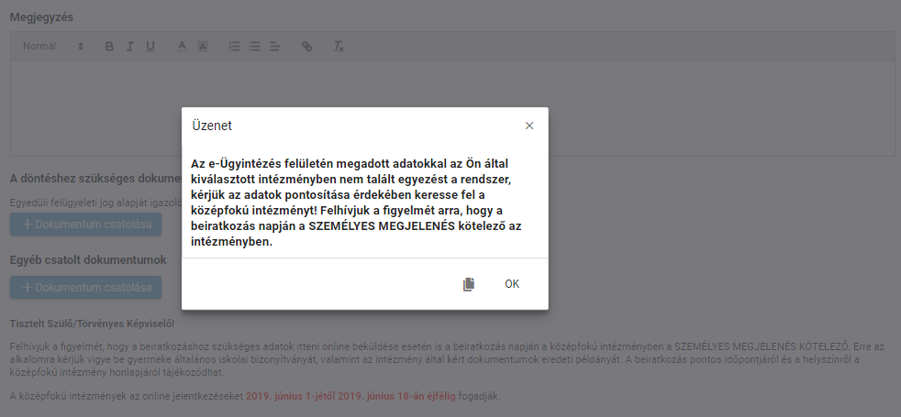
Task: Attach a document under Egyéb csatolt dokumentumok
Action: coord(85,288)
